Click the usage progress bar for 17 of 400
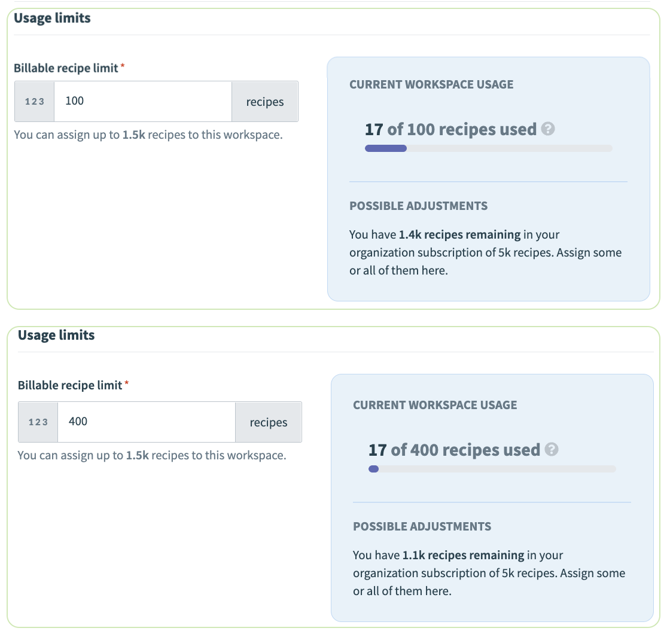Screen dimensions: 670x634 [492, 469]
